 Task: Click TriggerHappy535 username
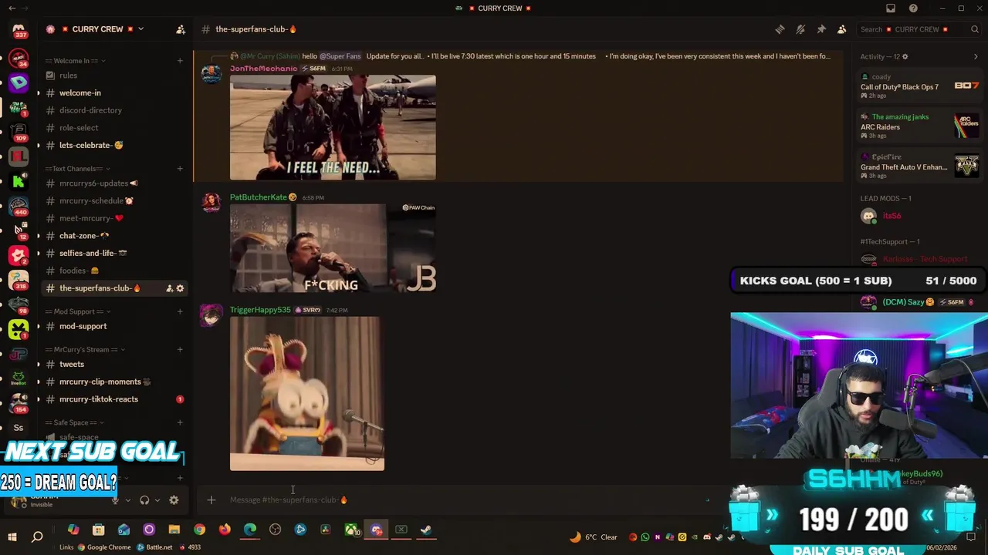[x=260, y=310]
